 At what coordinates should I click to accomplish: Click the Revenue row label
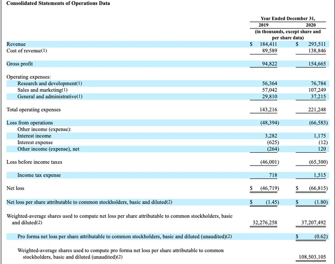point(16,44)
